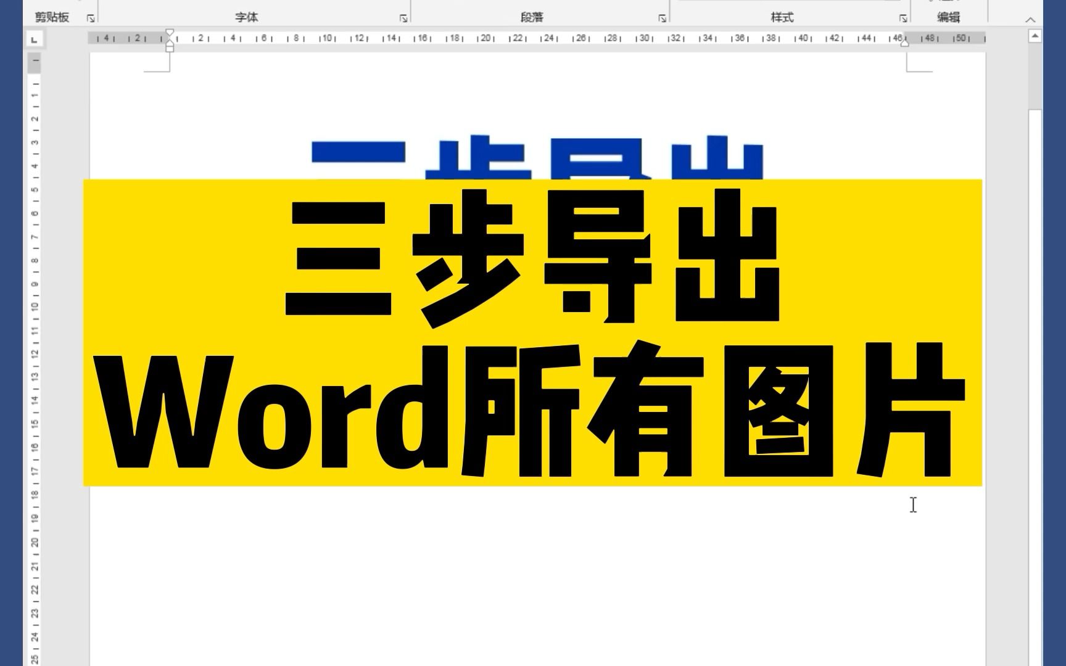Click the scrollbar up arrow
The width and height of the screenshot is (1066, 666).
pyautogui.click(x=1035, y=36)
